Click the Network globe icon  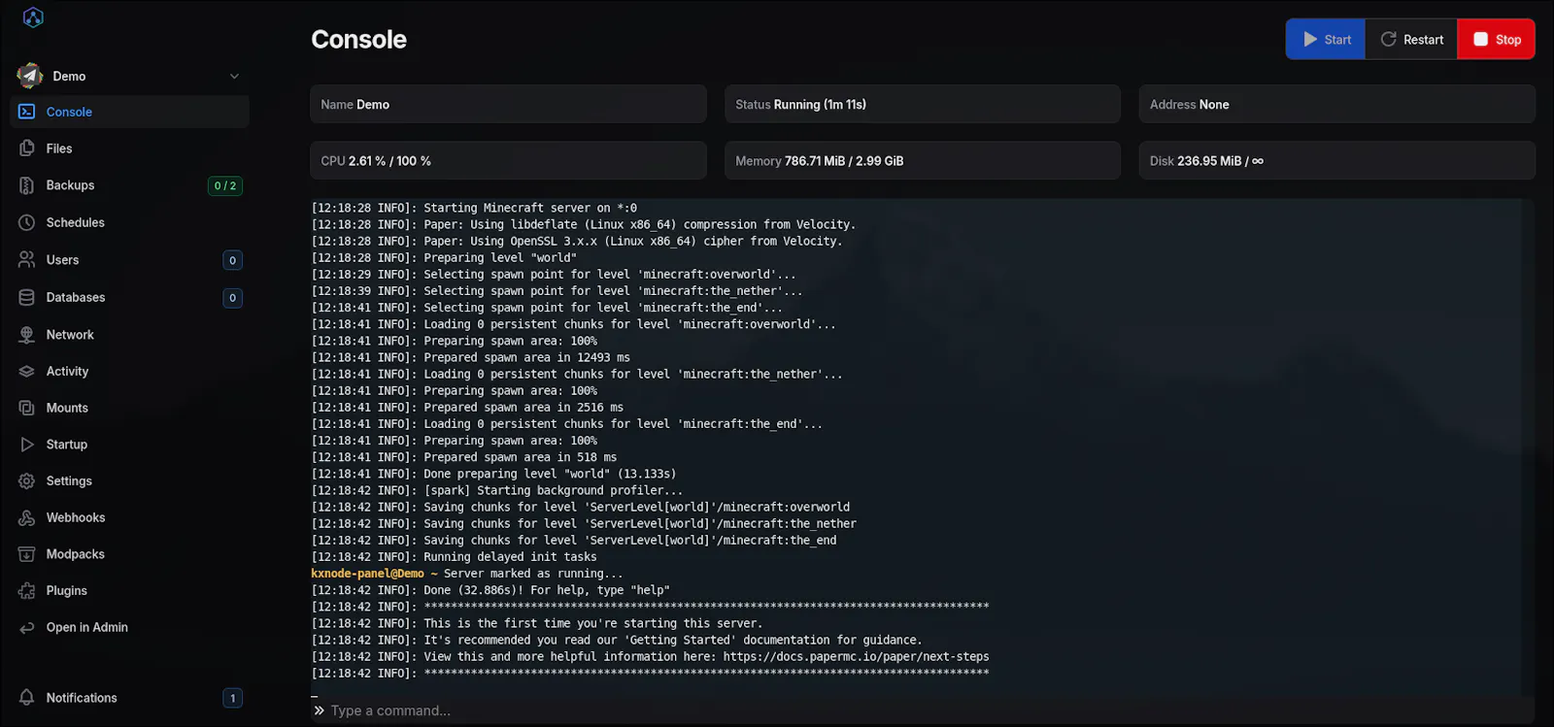tap(27, 335)
